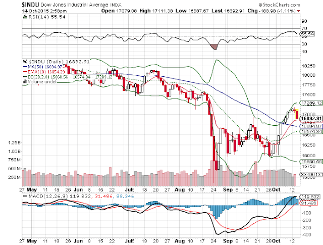Click the 119.832 value tag on MACD axis
Viewport: 323px width, 245px height.
(310, 197)
